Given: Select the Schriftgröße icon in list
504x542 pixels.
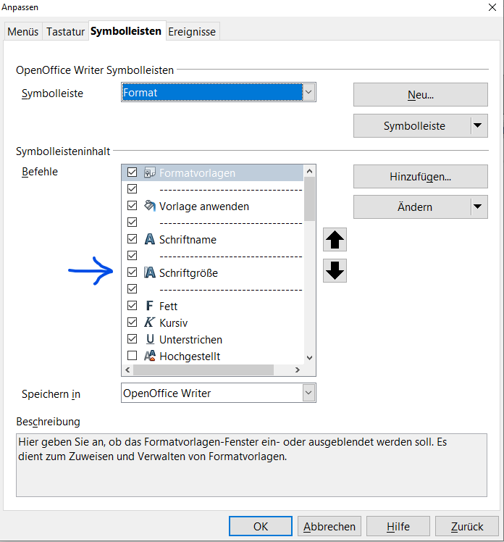Looking at the screenshot, I should 150,273.
